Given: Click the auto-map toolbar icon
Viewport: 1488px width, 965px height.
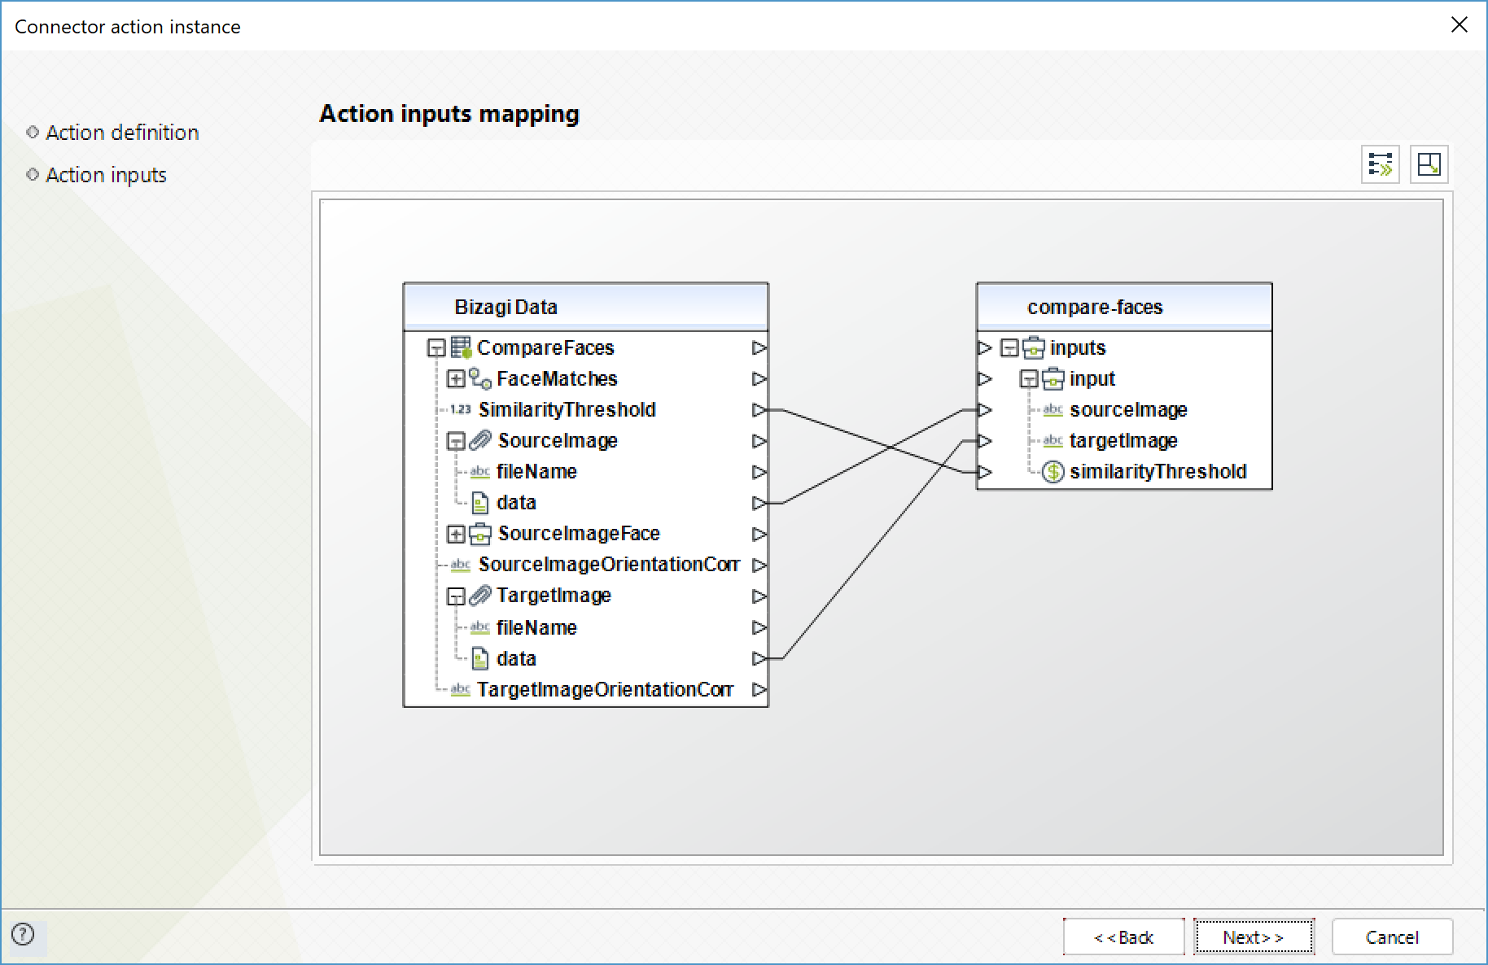Looking at the screenshot, I should [1380, 164].
